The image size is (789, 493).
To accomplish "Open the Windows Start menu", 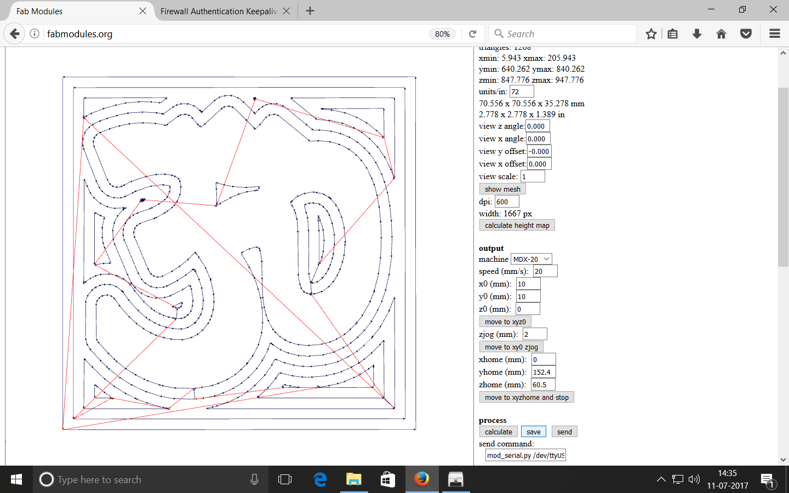I will (x=16, y=479).
